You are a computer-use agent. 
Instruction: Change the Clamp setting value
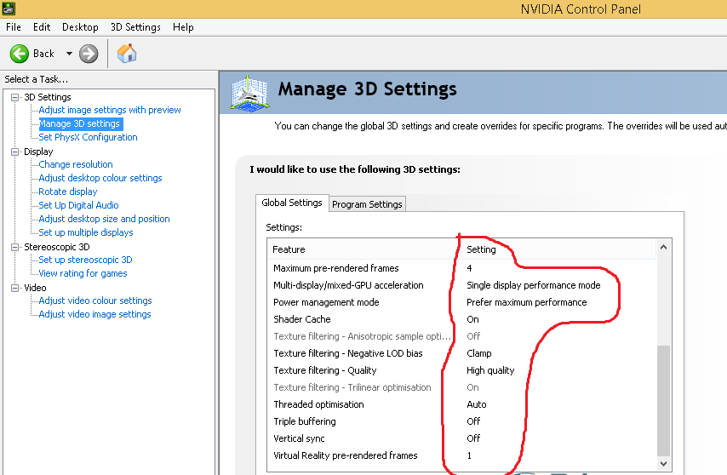coord(479,353)
